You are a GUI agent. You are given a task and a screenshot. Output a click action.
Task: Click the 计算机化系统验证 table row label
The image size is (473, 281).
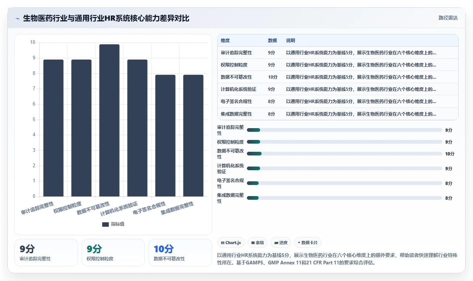click(x=238, y=89)
